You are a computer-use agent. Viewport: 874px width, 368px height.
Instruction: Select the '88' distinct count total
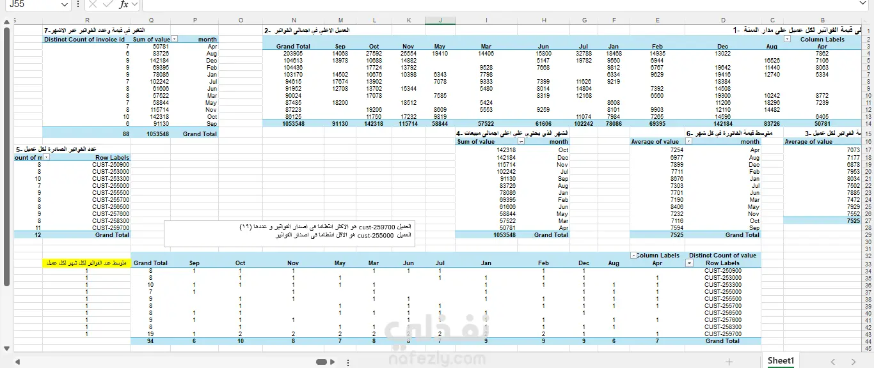125,134
